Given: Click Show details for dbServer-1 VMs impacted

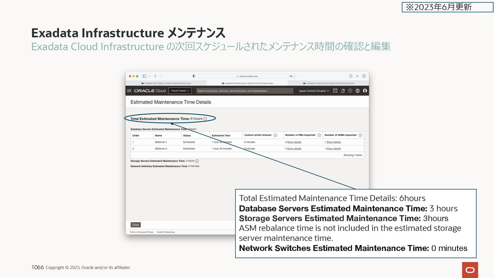Looking at the screenshot, I should 294,142.
